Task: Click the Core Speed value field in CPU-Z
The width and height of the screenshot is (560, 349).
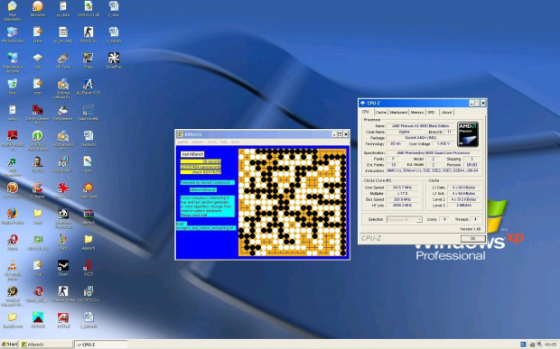Action: (x=403, y=188)
